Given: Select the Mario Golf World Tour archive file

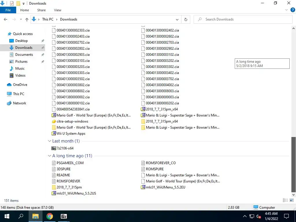Looking at the screenshot, I should point(91,115).
